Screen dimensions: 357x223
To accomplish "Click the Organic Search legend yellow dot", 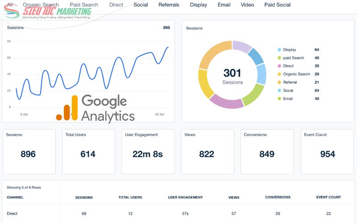I will click(x=279, y=74).
